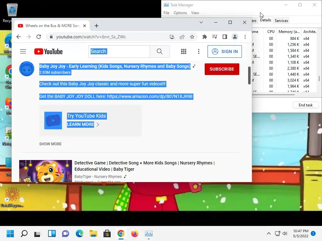
Task: Open Windows Start menu
Action: point(10,233)
